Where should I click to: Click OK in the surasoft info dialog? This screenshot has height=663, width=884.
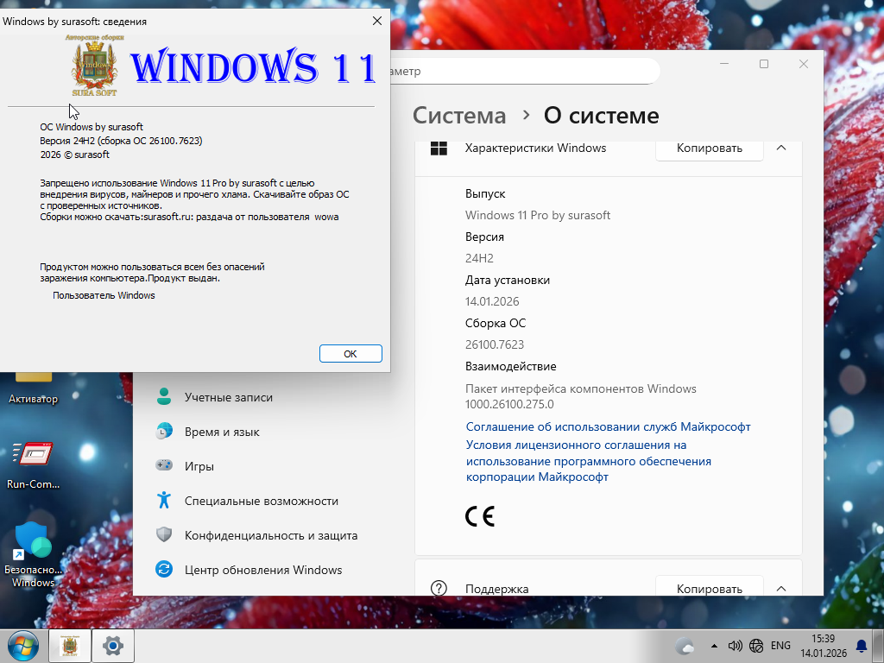(350, 353)
